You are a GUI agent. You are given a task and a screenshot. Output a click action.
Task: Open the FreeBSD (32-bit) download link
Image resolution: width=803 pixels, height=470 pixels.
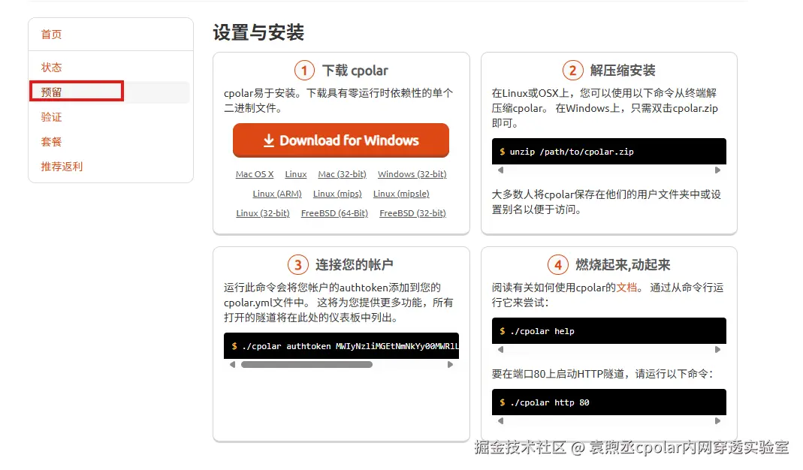pos(412,213)
